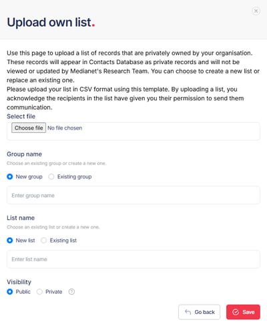The height and width of the screenshot is (326, 267).
Task: Click the 'No file chosen' text
Action: [65, 128]
